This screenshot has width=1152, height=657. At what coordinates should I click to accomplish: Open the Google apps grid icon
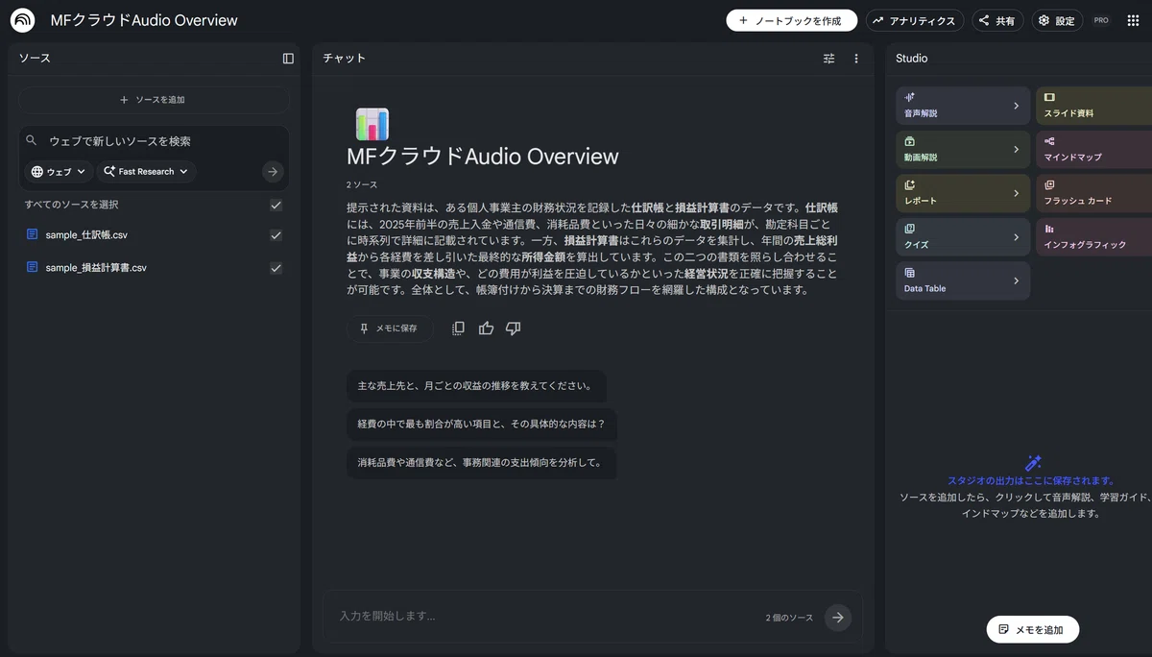click(1133, 20)
